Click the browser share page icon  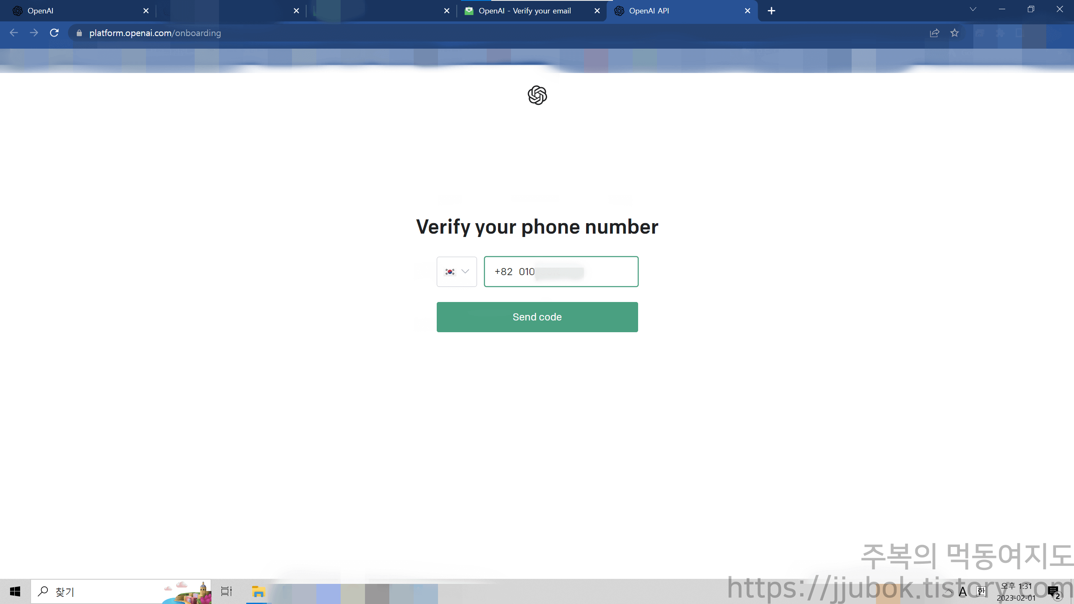tap(935, 32)
